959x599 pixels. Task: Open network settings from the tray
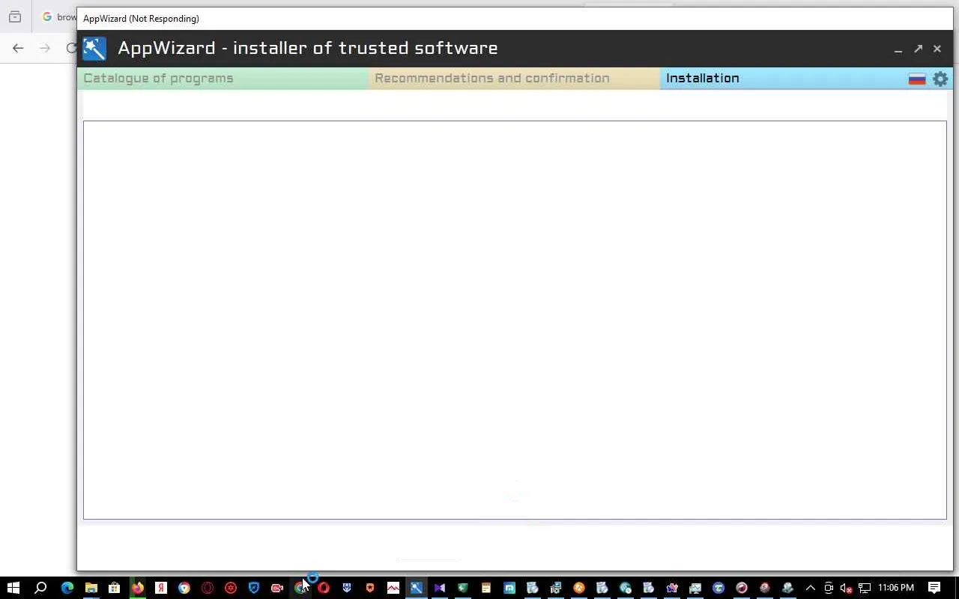tap(864, 588)
